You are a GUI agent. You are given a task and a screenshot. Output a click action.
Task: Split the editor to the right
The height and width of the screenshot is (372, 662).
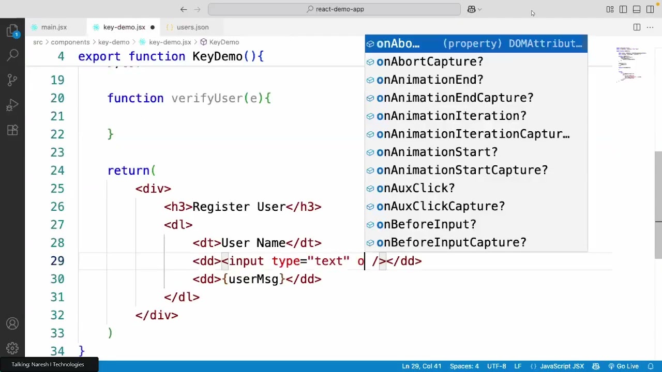coord(637,27)
